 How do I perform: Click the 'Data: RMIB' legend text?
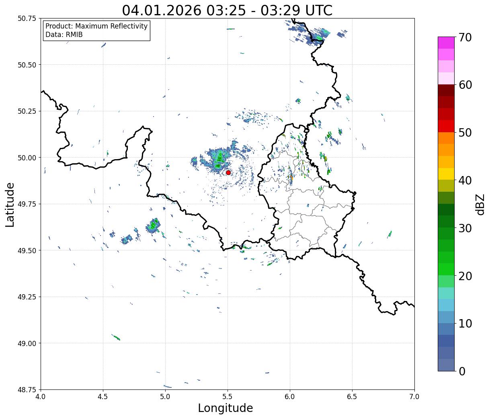[64, 35]
